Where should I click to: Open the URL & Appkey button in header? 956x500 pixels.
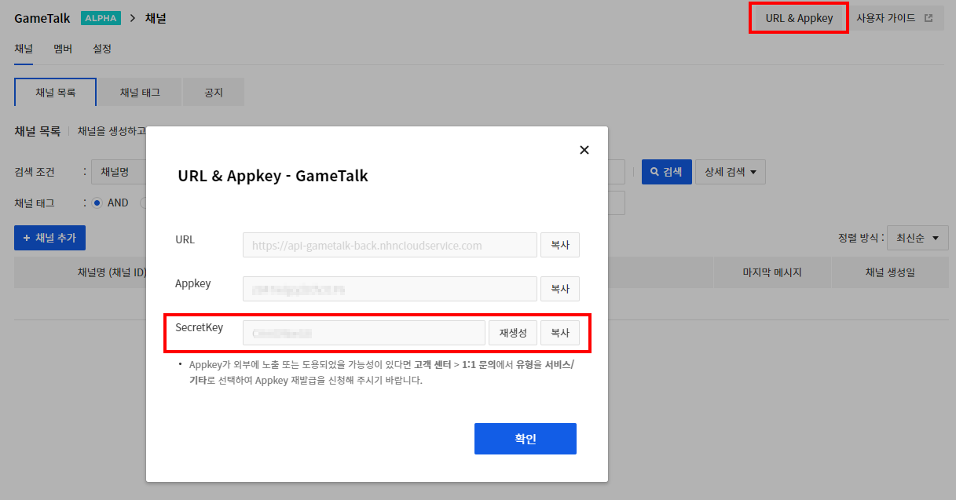799,18
